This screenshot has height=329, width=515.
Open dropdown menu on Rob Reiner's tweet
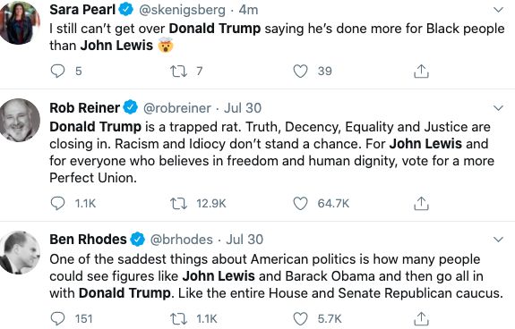pyautogui.click(x=498, y=108)
